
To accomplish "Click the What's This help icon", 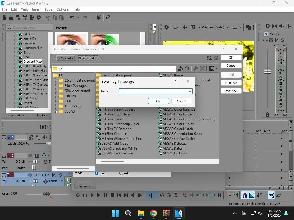I will pos(108,17).
